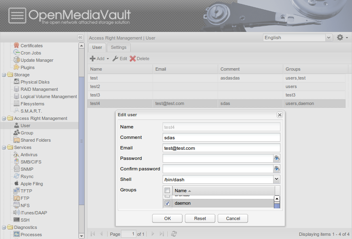
Task: Open the Add user menu
Action: (99, 58)
